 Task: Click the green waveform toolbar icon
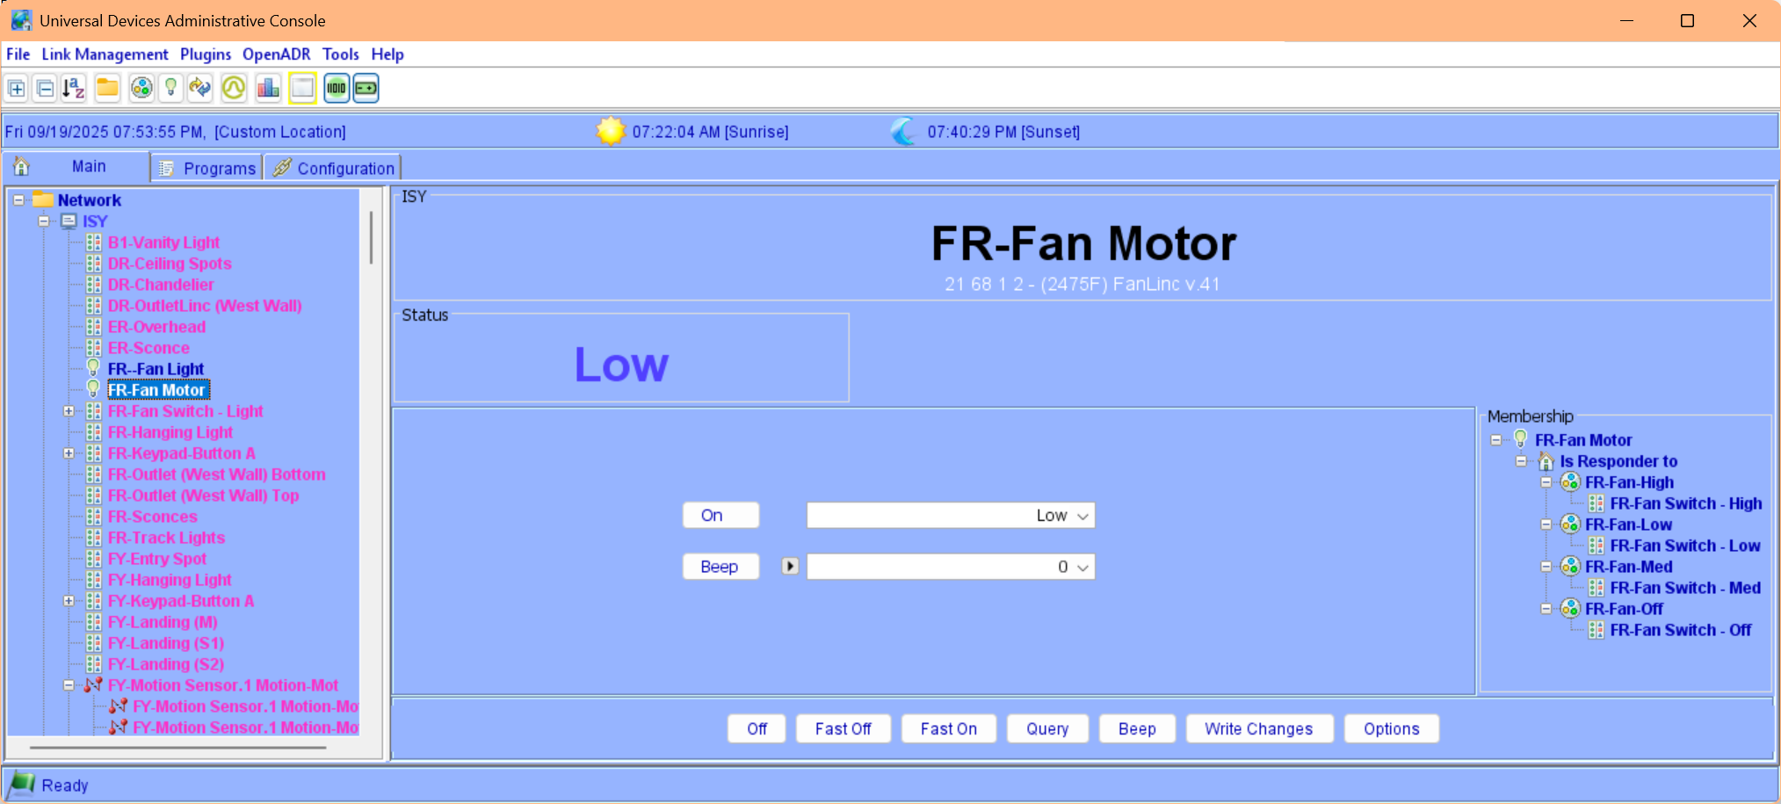click(x=234, y=89)
